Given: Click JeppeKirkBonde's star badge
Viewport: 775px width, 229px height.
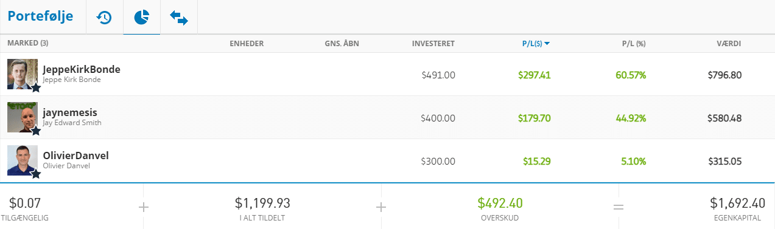Looking at the screenshot, I should pos(36,87).
